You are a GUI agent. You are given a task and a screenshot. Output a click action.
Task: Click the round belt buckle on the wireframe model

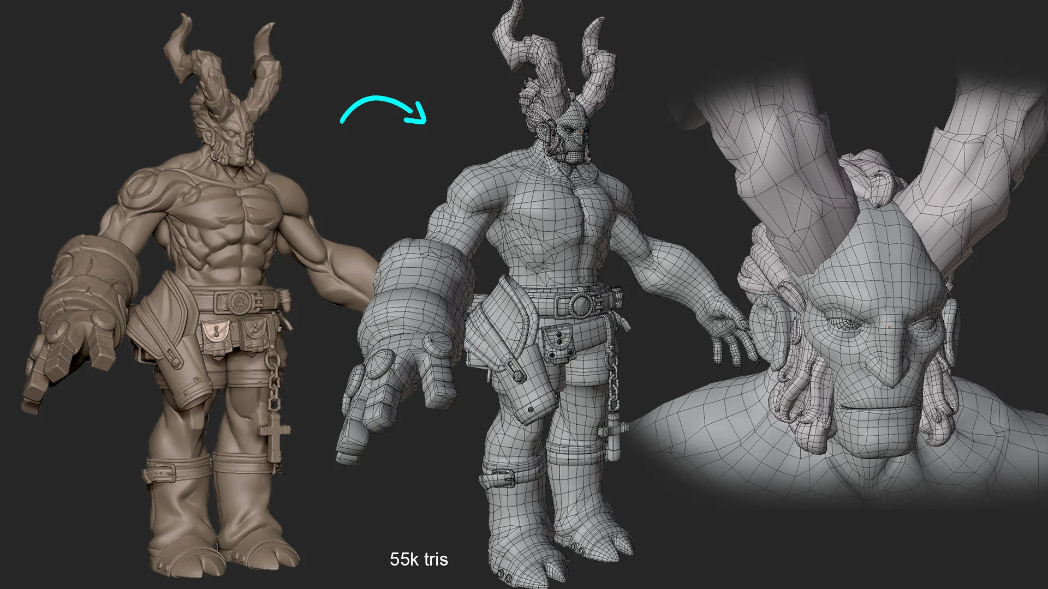point(581,304)
